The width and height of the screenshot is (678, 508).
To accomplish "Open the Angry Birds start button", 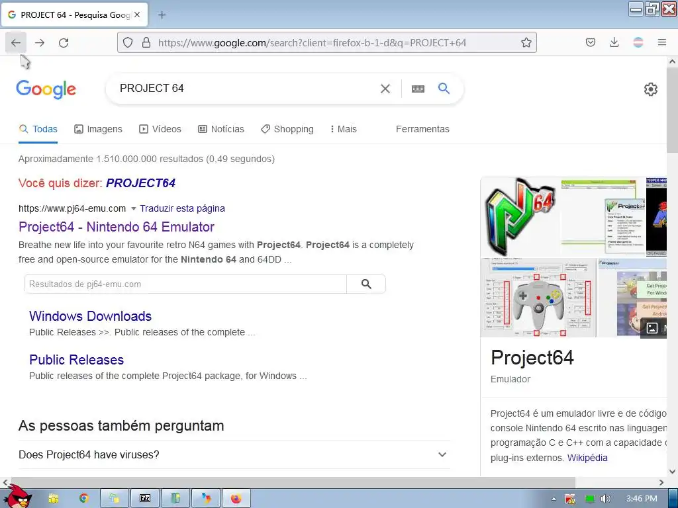I will tap(17, 497).
